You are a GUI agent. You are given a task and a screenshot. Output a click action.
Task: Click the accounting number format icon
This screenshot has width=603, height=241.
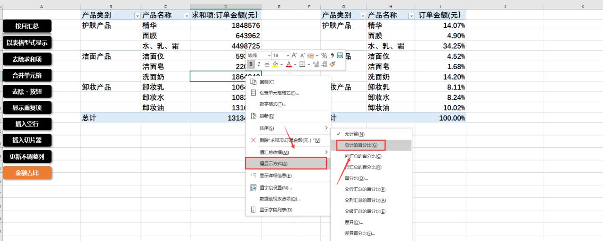(310, 56)
